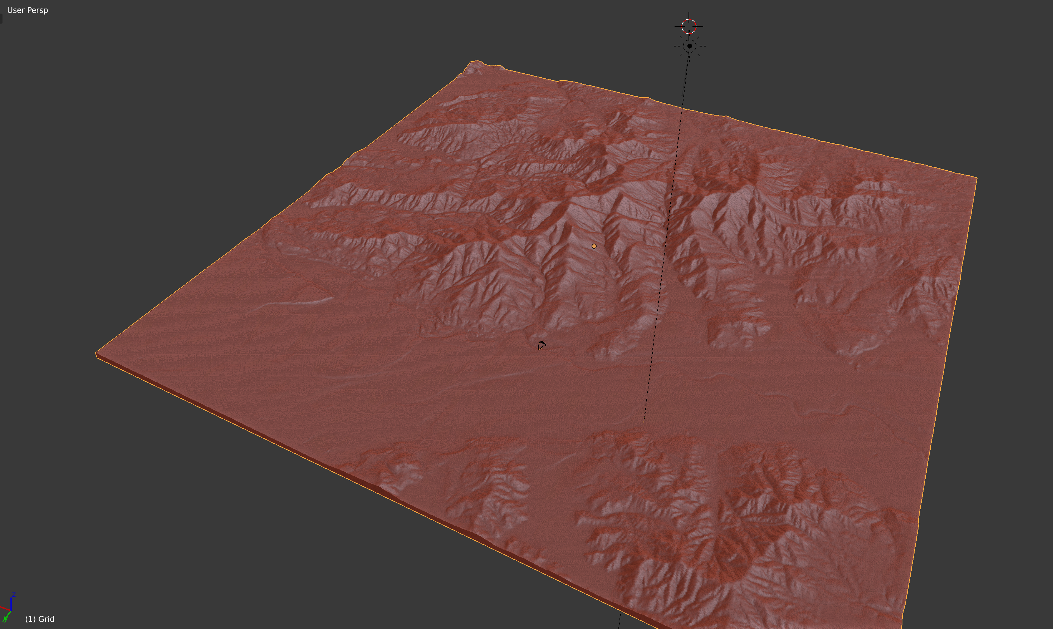This screenshot has width=1053, height=629.
Task: Click the terrain's left corner tip
Action: point(97,353)
